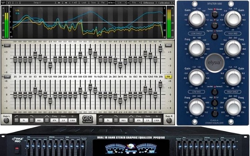Click Freq field 674 on Gain L side

[55, 121]
